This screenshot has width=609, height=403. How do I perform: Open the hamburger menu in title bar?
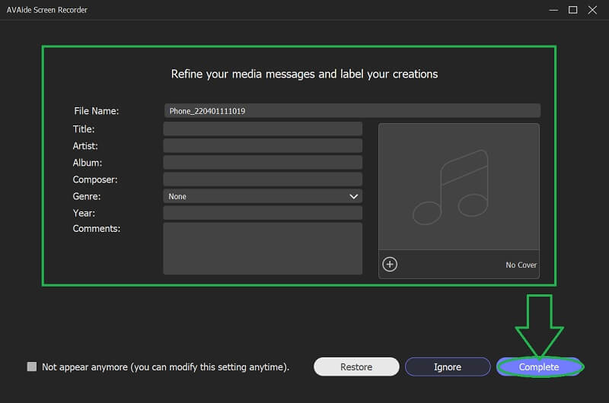click(533, 10)
